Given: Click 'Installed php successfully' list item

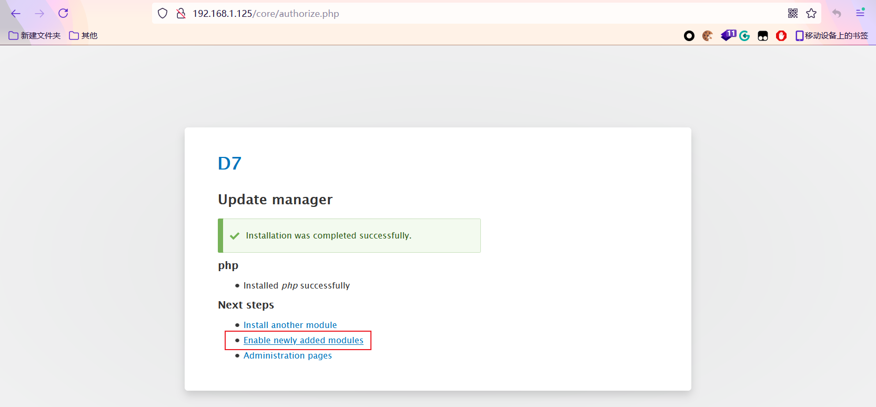Looking at the screenshot, I should click(296, 285).
